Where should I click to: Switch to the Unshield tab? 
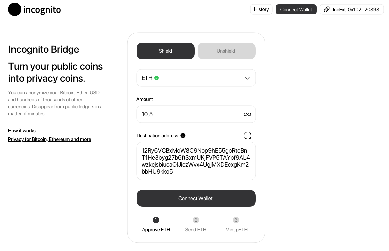click(x=227, y=51)
